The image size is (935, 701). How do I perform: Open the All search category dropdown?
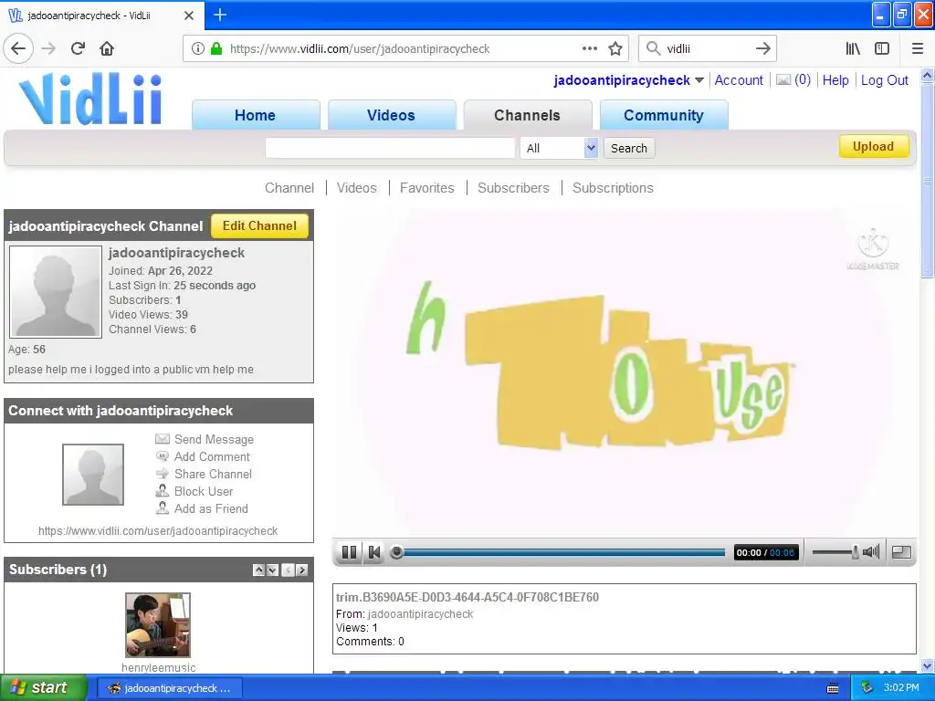point(559,148)
